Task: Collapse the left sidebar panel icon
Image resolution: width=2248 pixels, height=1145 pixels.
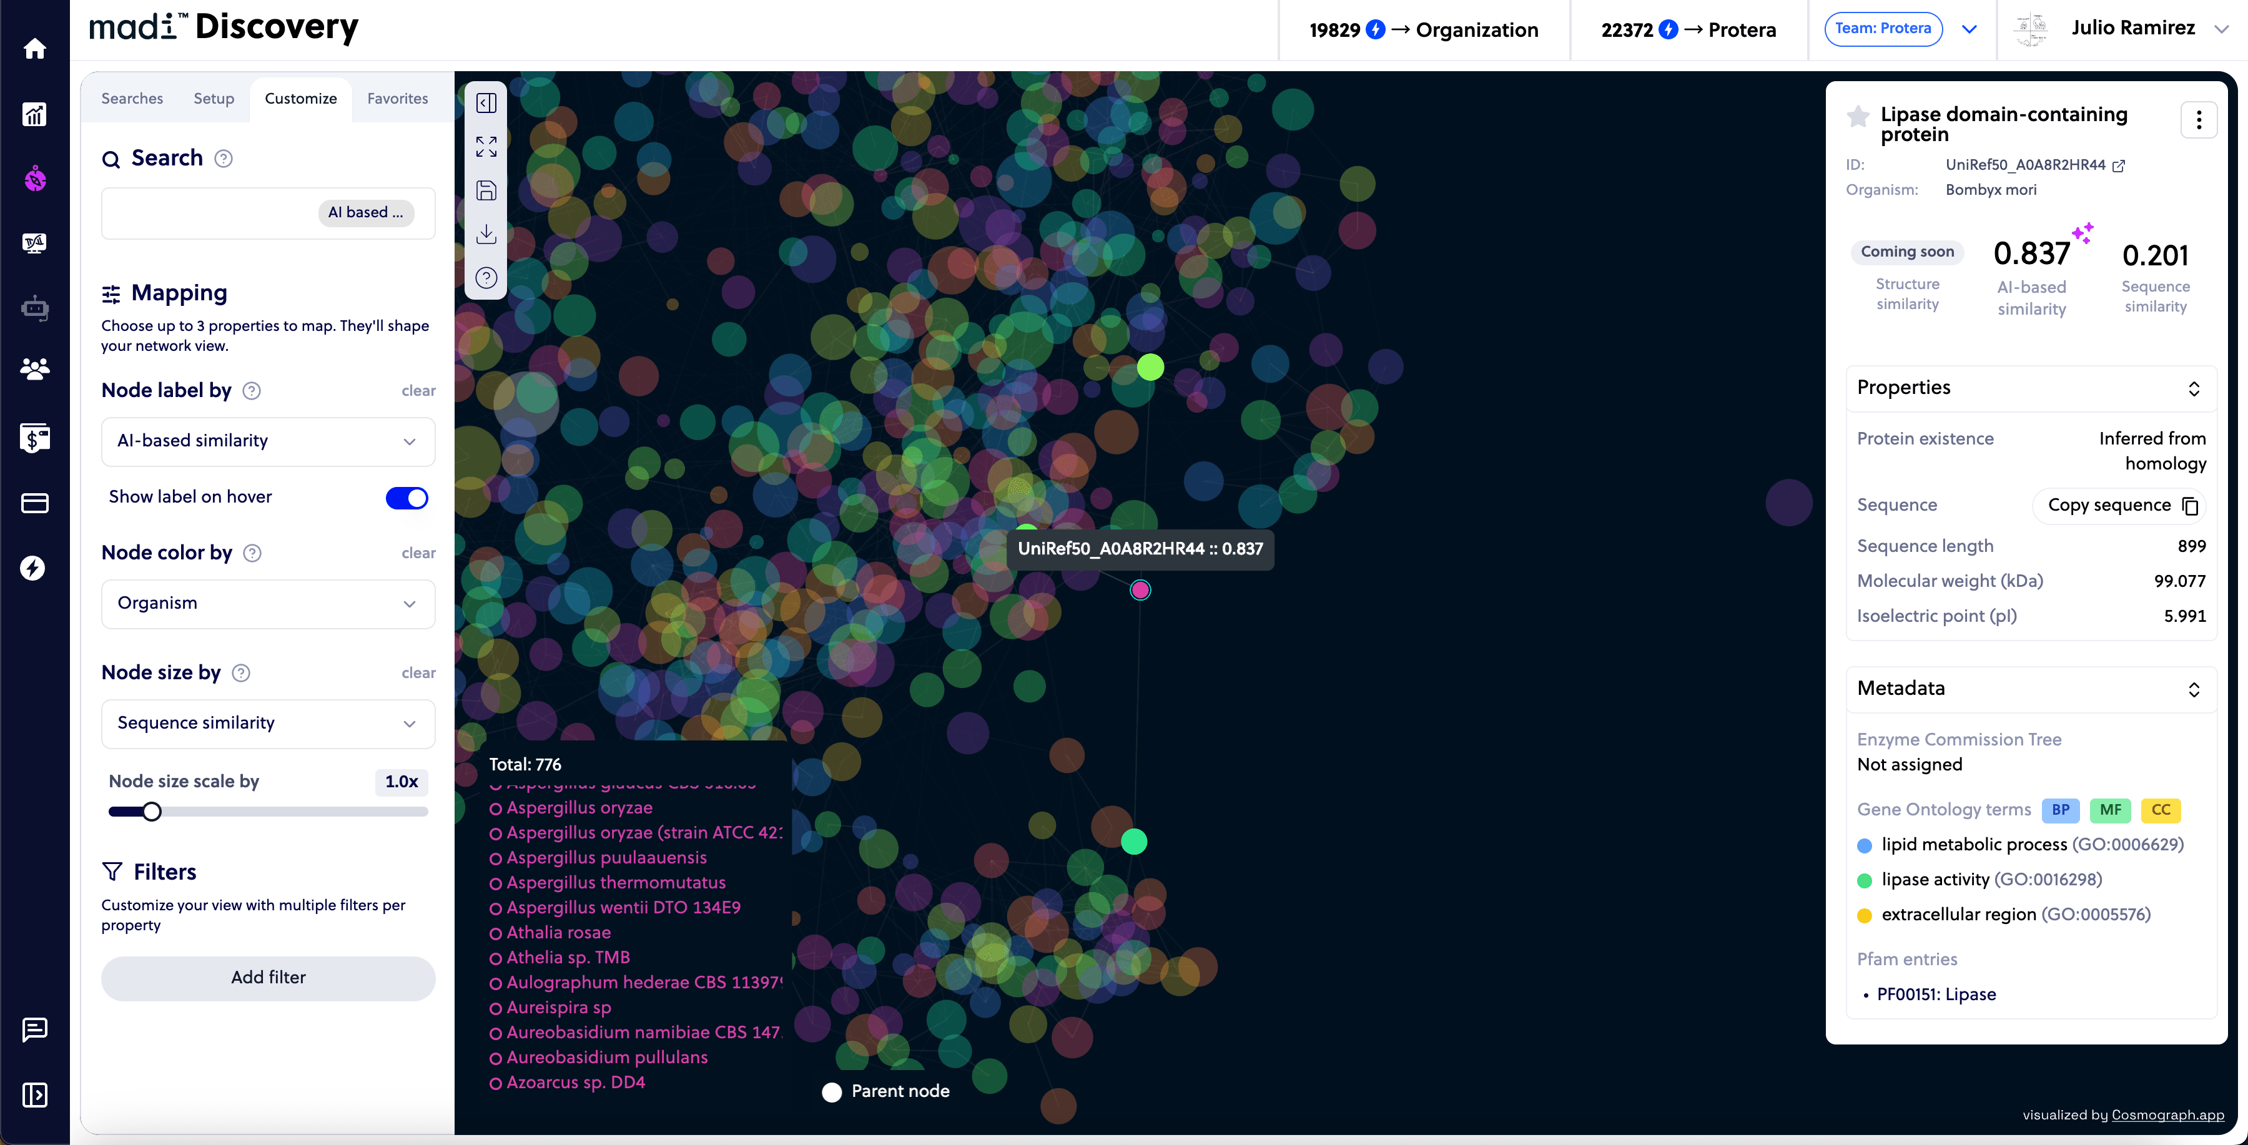Action: (35, 1095)
